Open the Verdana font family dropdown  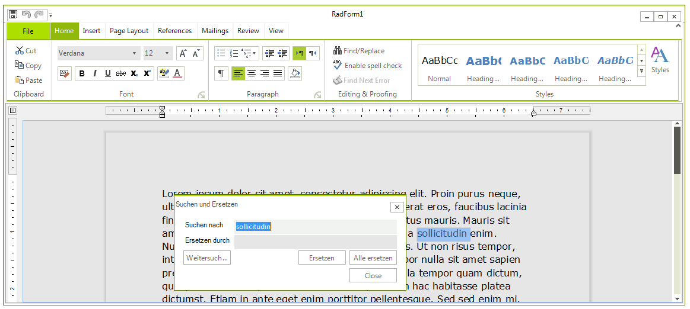click(x=134, y=53)
